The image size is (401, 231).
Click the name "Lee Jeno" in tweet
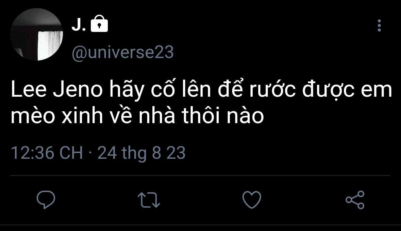point(57,90)
